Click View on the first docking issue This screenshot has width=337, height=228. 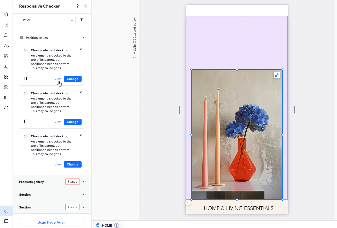(58, 79)
